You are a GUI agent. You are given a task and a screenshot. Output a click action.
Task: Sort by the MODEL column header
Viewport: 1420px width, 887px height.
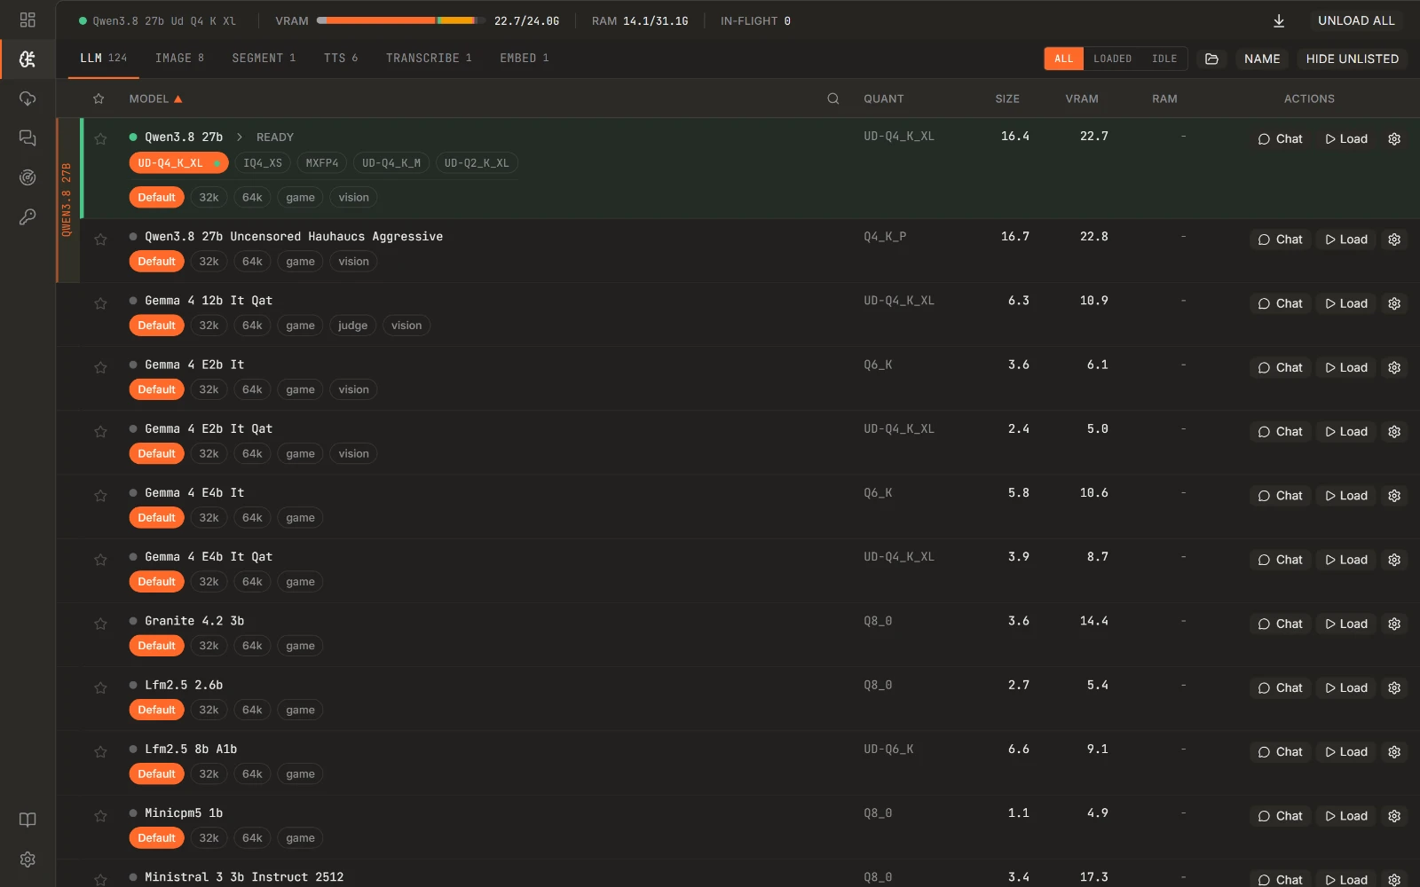click(x=155, y=98)
